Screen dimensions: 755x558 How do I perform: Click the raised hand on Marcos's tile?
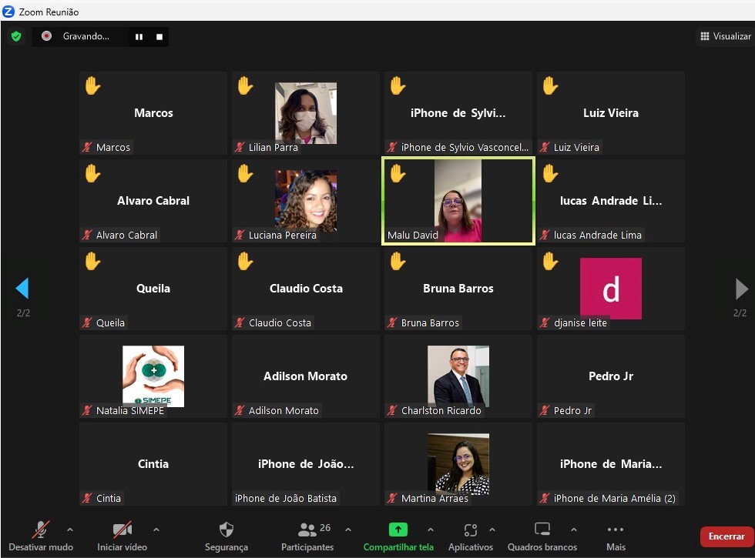tap(92, 85)
